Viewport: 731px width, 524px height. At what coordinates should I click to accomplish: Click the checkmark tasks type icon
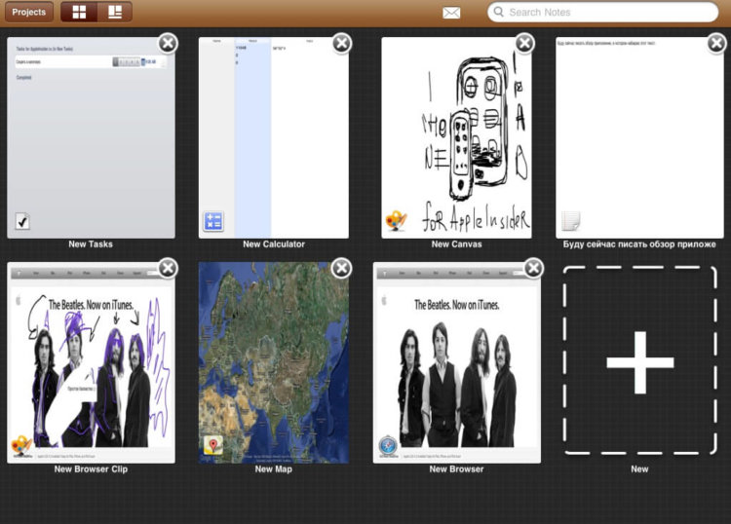[x=22, y=221]
